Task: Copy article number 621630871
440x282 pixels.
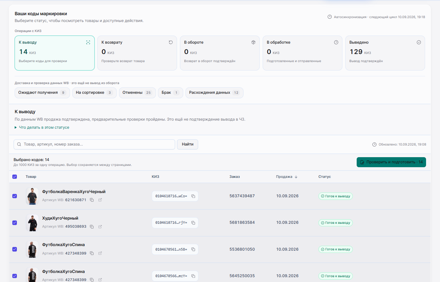Action: [x=92, y=200]
